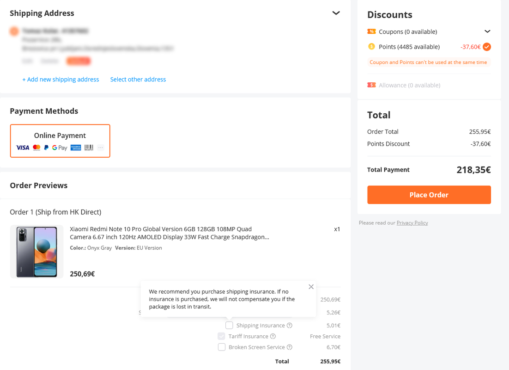Open the Privacy Policy link

pos(412,223)
